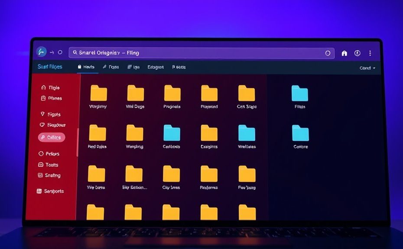Switch to the "Herts" tab

coord(86,67)
